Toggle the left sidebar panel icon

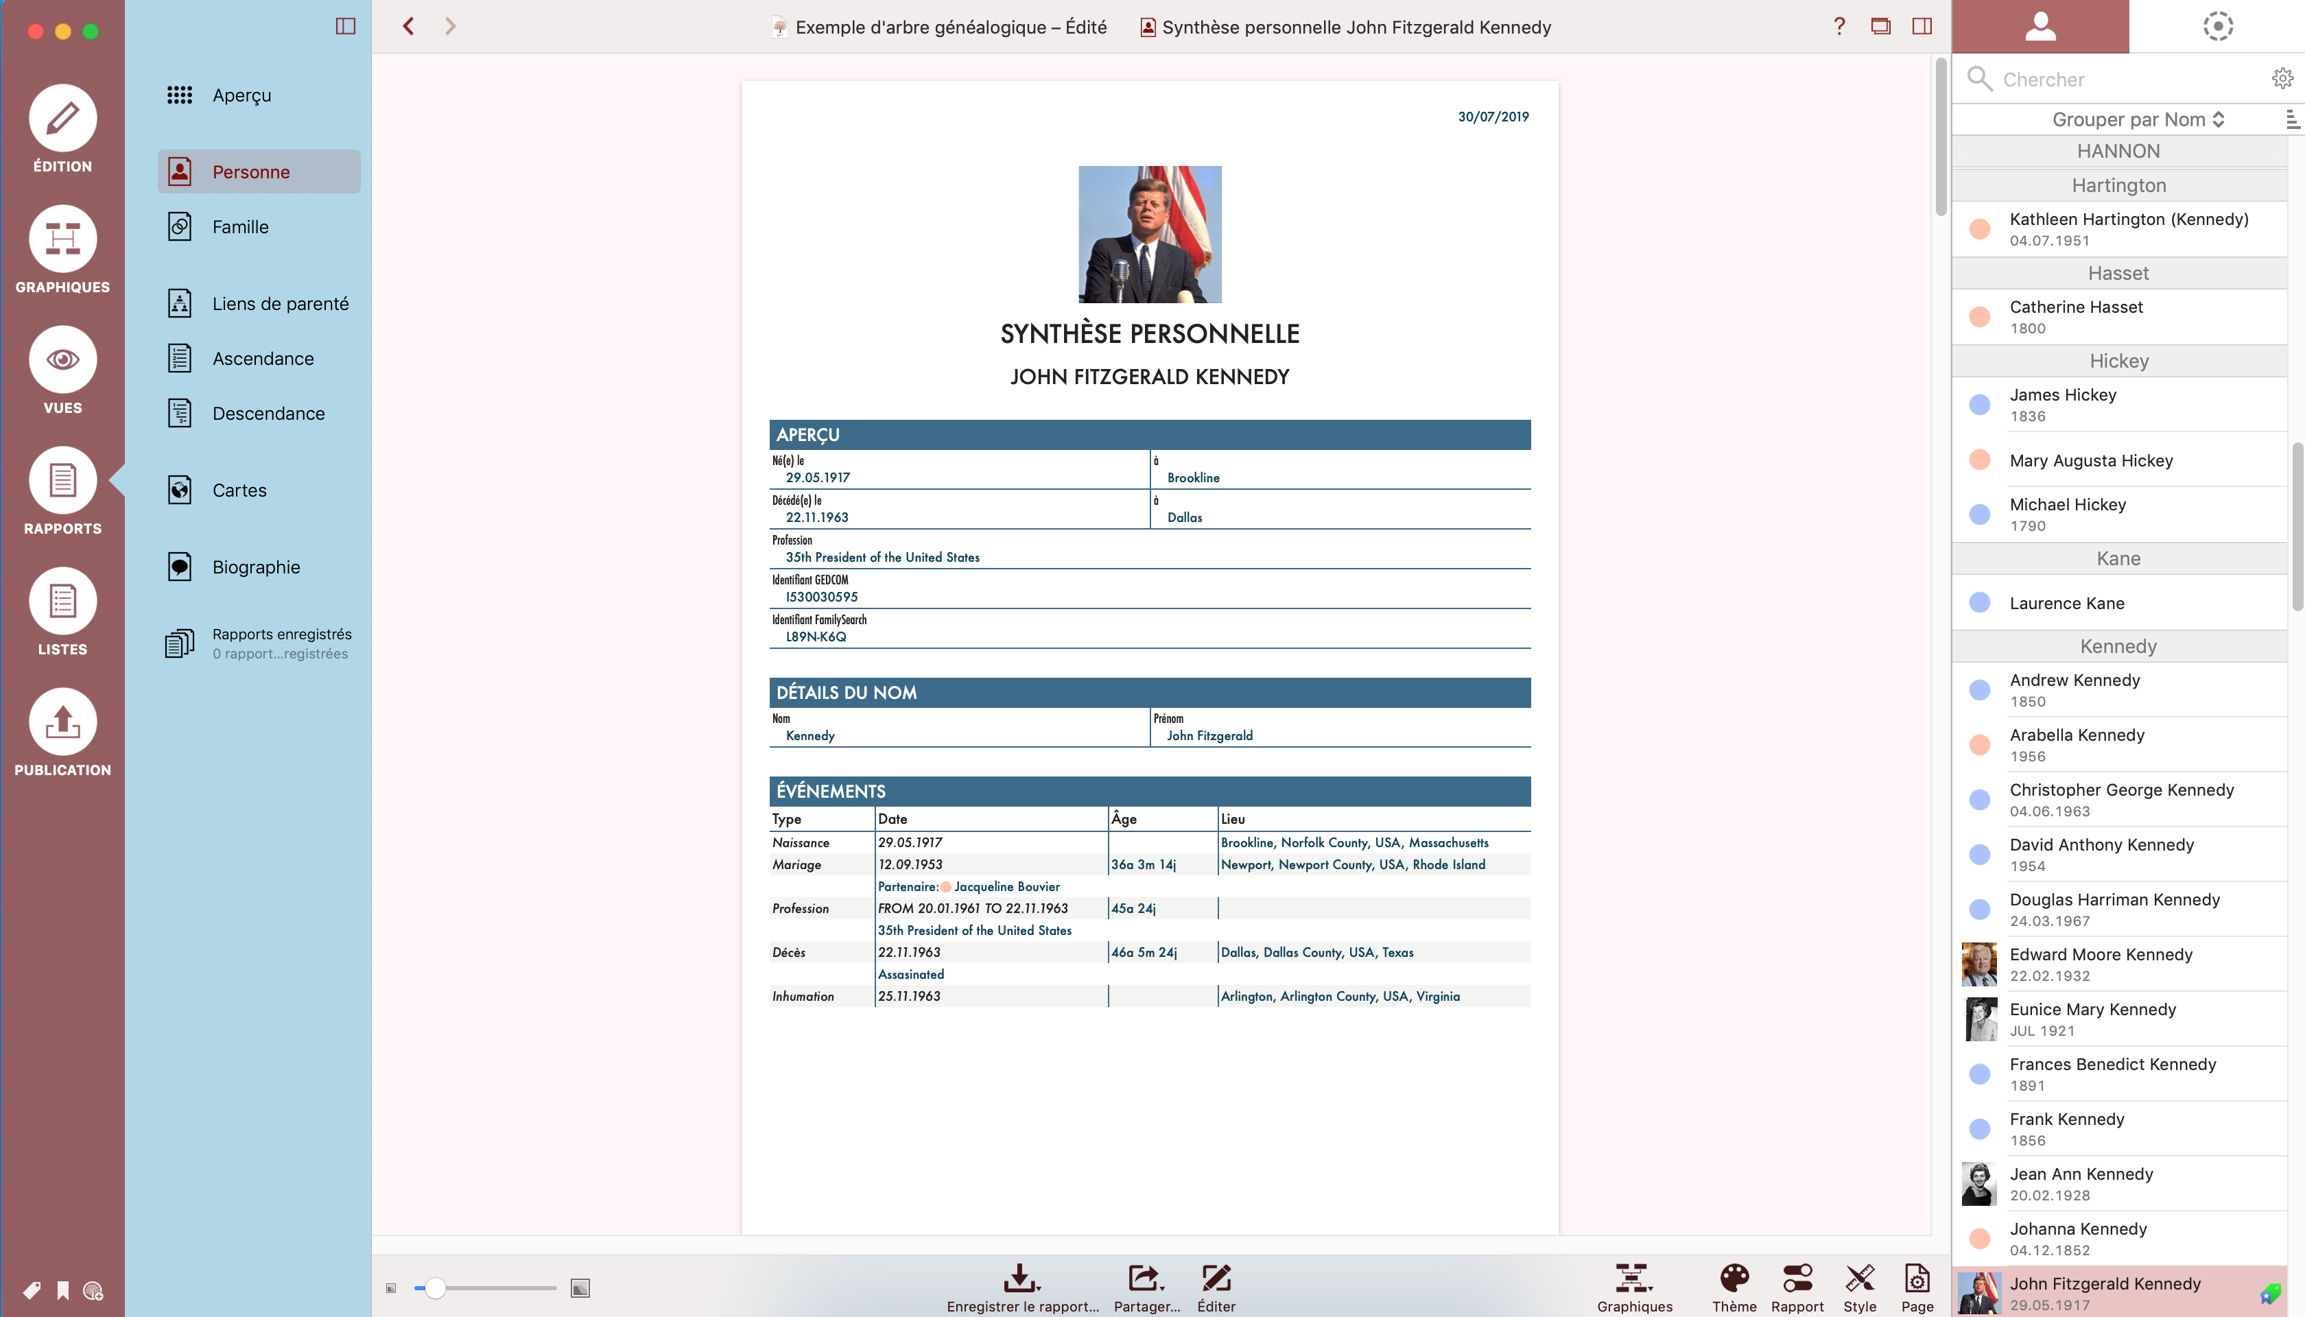point(346,26)
